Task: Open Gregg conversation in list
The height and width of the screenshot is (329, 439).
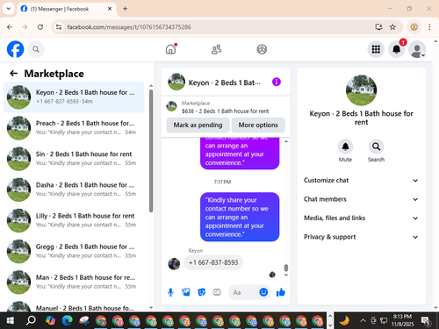Action: pyautogui.click(x=74, y=251)
